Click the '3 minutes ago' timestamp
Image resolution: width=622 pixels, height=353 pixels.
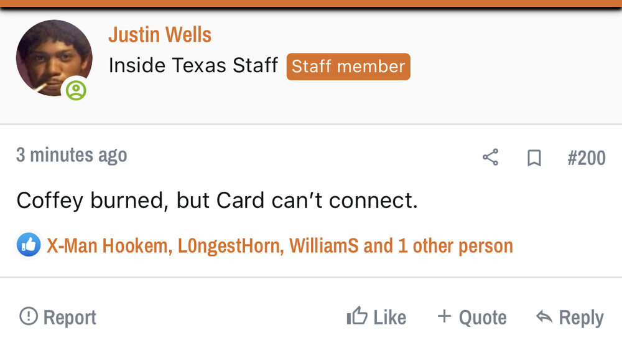(x=72, y=155)
